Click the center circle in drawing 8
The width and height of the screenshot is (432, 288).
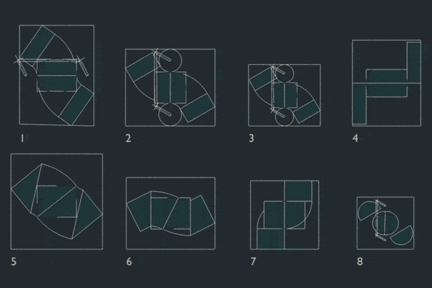pyautogui.click(x=386, y=223)
